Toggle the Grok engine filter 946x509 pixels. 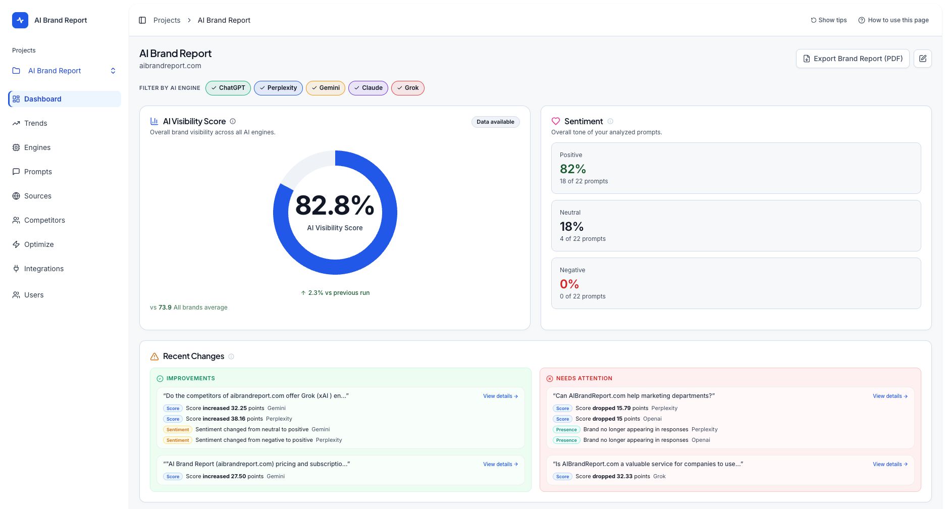(x=408, y=88)
